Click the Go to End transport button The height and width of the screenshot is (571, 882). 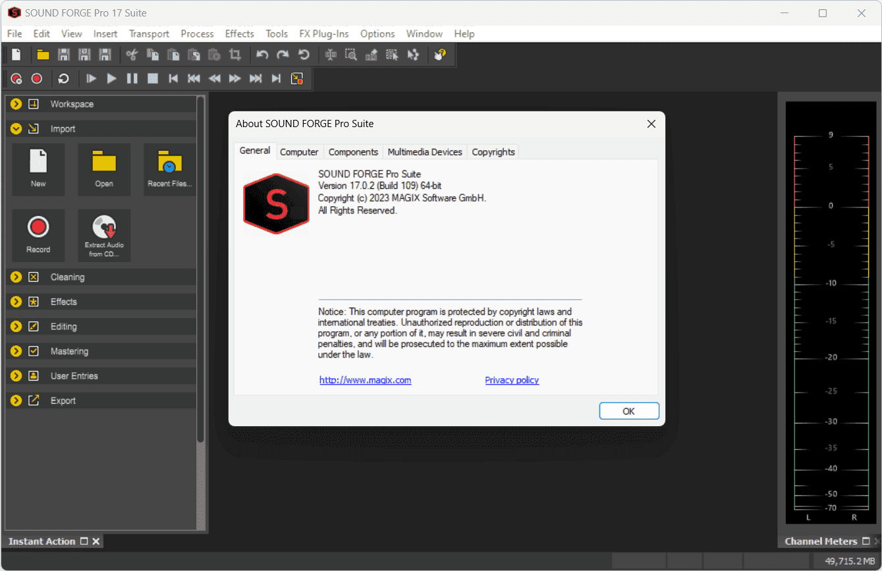[x=276, y=78]
